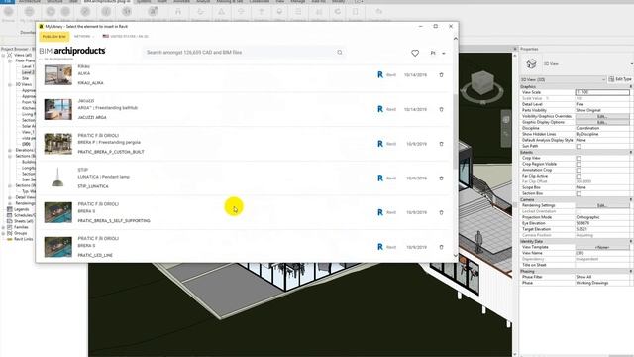The width and height of the screenshot is (634, 357).
Task: Toggle the Crop View checkbox
Action: click(579, 159)
